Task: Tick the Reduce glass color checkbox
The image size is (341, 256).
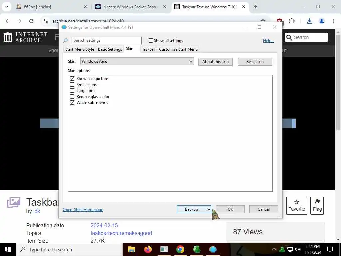Action: [x=72, y=96]
